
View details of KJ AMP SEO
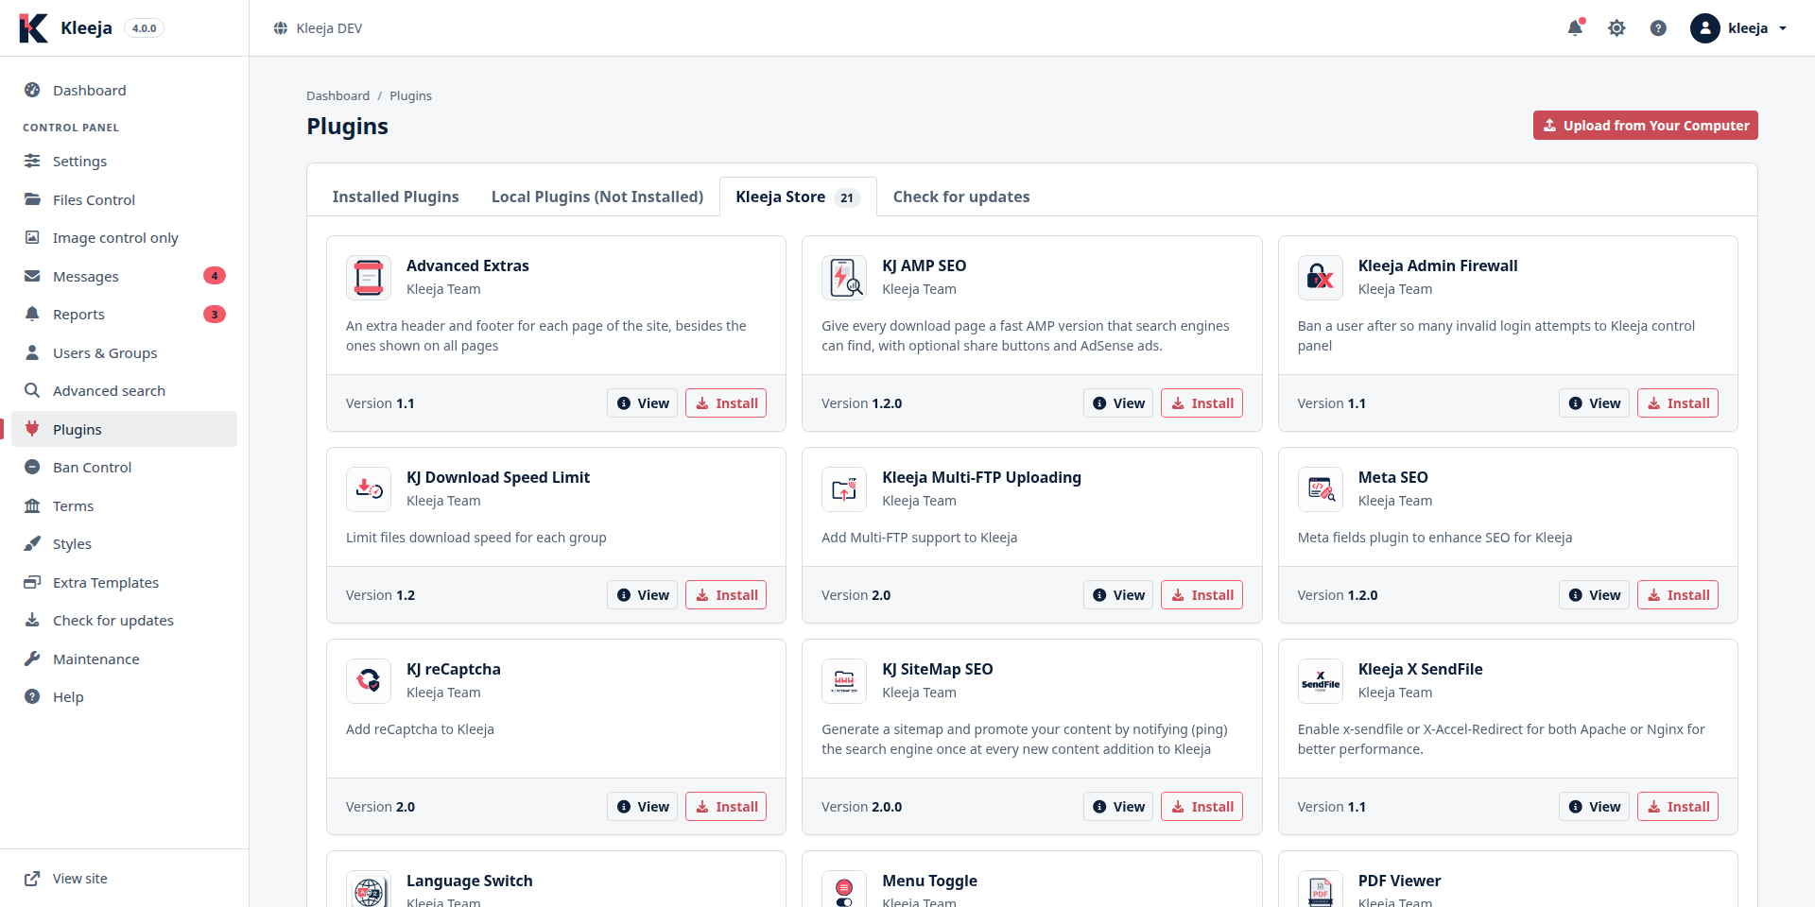point(1118,403)
